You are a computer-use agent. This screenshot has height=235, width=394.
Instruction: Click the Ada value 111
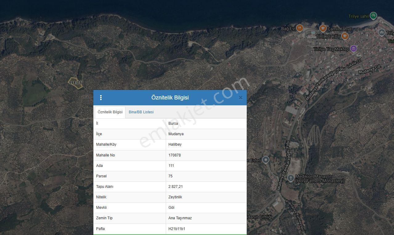coord(171,166)
